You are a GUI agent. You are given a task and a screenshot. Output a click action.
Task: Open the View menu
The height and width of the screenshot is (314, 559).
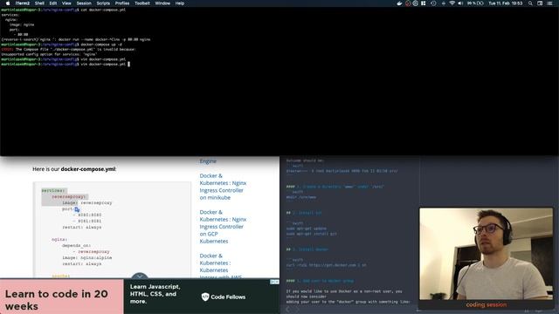point(66,3)
